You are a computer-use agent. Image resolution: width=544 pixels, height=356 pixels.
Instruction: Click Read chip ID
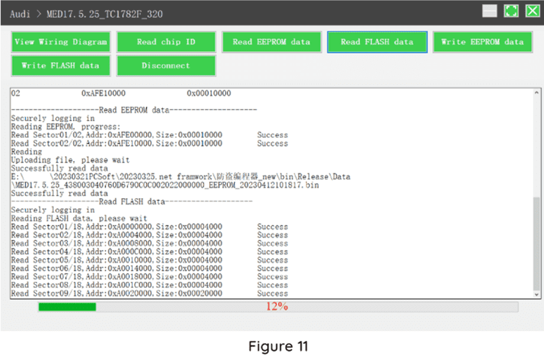166,42
